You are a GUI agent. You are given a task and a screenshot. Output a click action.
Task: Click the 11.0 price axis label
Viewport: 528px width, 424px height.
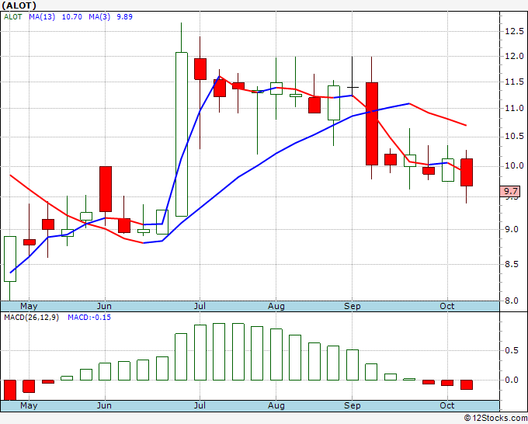(x=514, y=109)
